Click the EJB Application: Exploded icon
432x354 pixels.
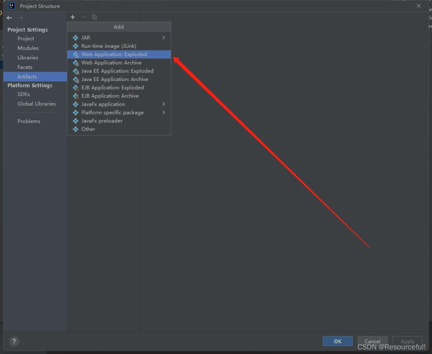click(x=76, y=88)
